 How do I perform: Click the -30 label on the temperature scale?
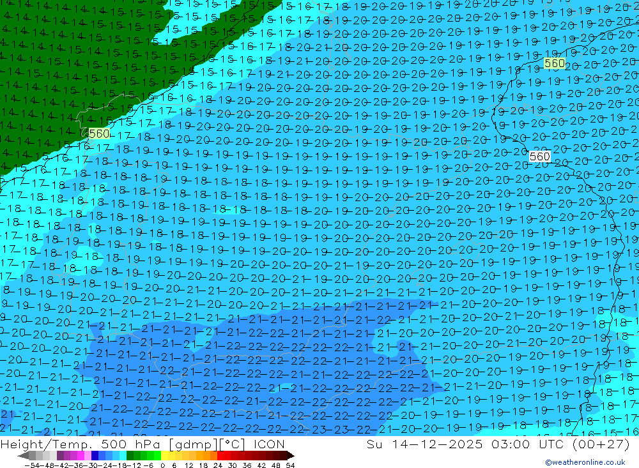click(91, 465)
